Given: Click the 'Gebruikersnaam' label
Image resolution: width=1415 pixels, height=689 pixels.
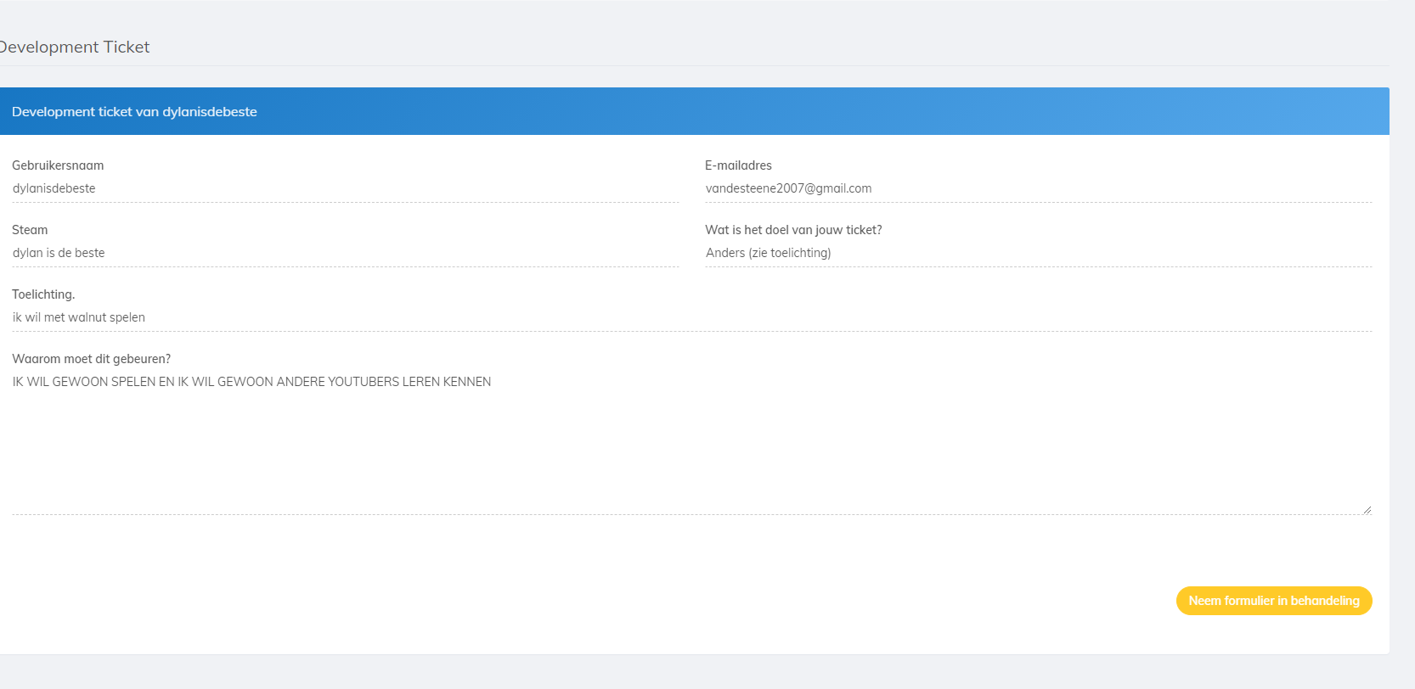Looking at the screenshot, I should [x=58, y=165].
